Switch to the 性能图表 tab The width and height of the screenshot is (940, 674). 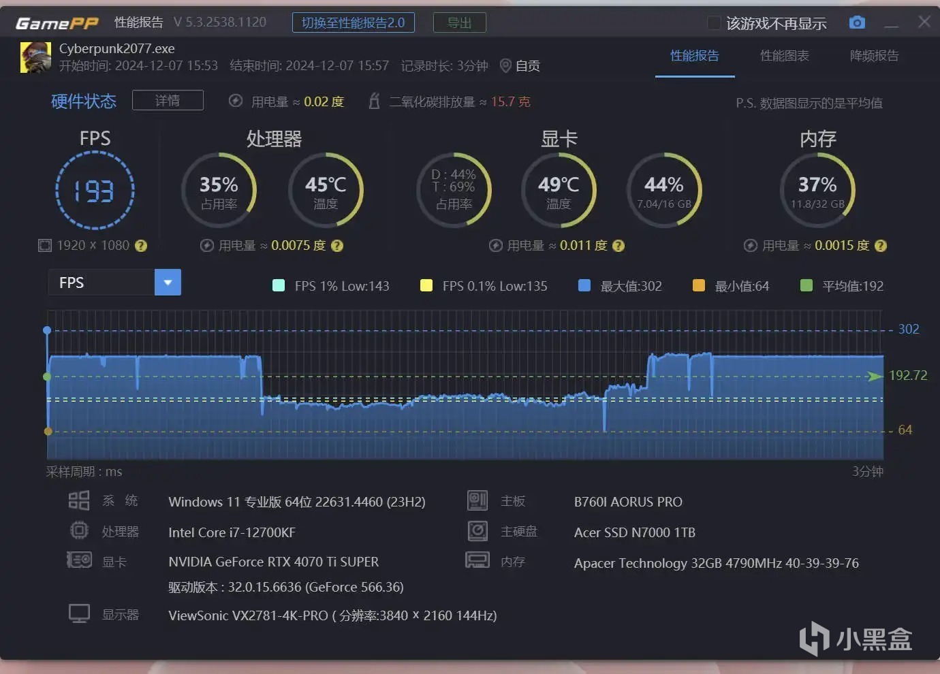pyautogui.click(x=785, y=56)
